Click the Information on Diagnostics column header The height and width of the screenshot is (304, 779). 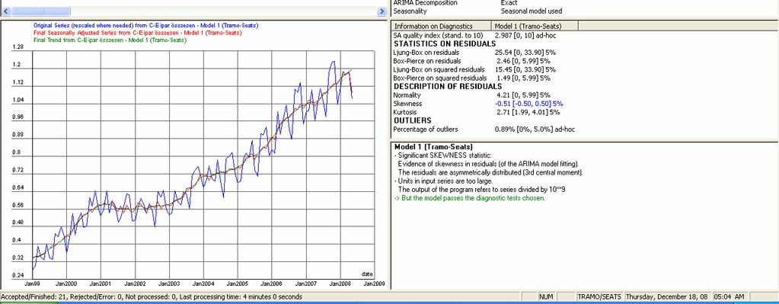coord(442,27)
